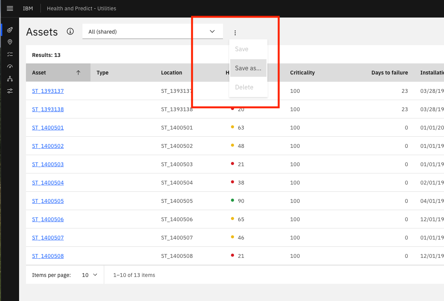Image resolution: width=444 pixels, height=301 pixels.
Task: Open the settings sliders sidebar icon
Action: pyautogui.click(x=10, y=91)
